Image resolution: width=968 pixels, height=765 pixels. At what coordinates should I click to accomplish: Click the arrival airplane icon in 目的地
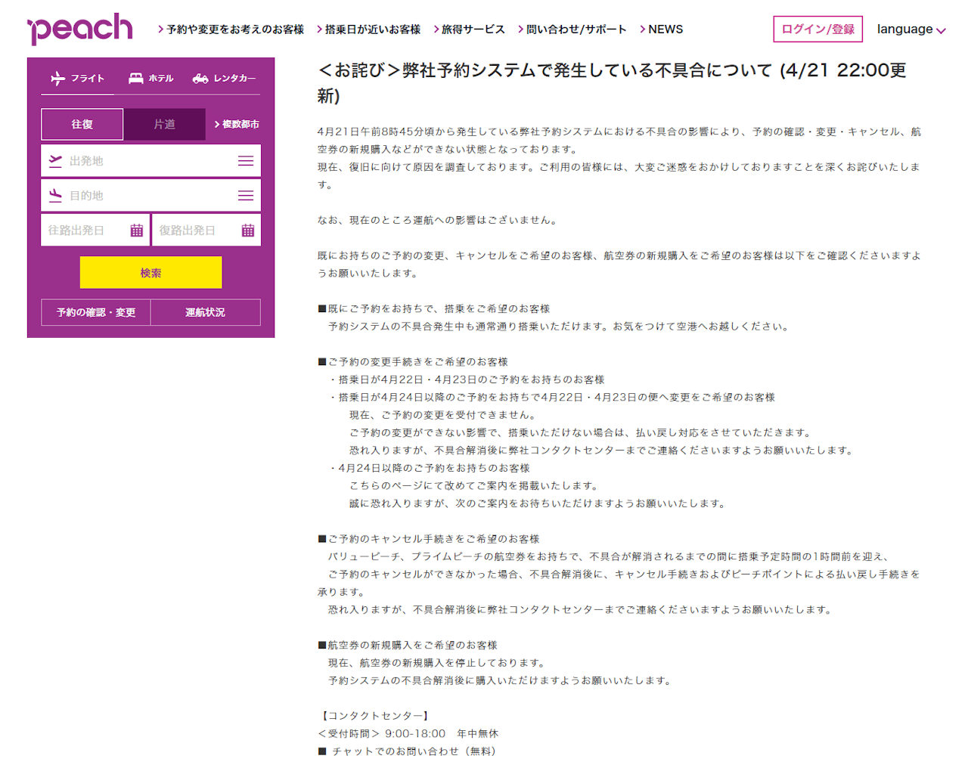(x=54, y=195)
